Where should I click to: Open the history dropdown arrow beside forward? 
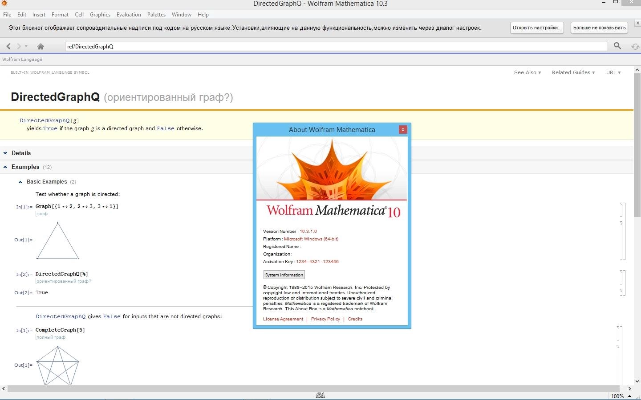click(26, 46)
